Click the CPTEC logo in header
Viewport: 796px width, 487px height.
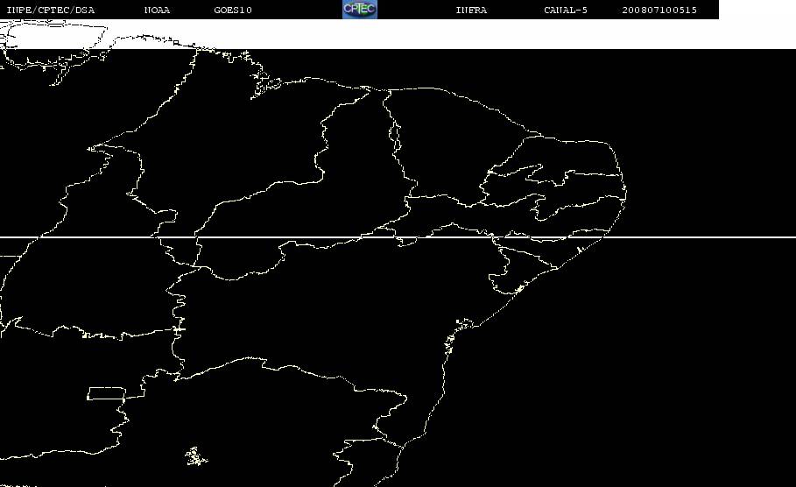pos(360,9)
